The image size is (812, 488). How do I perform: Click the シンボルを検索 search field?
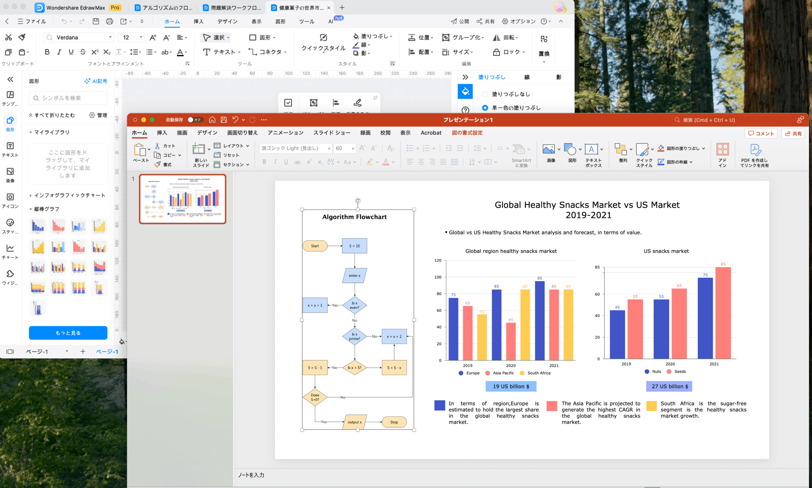point(68,98)
